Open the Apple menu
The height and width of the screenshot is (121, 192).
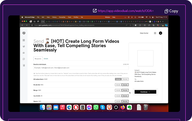tap(22, 17)
